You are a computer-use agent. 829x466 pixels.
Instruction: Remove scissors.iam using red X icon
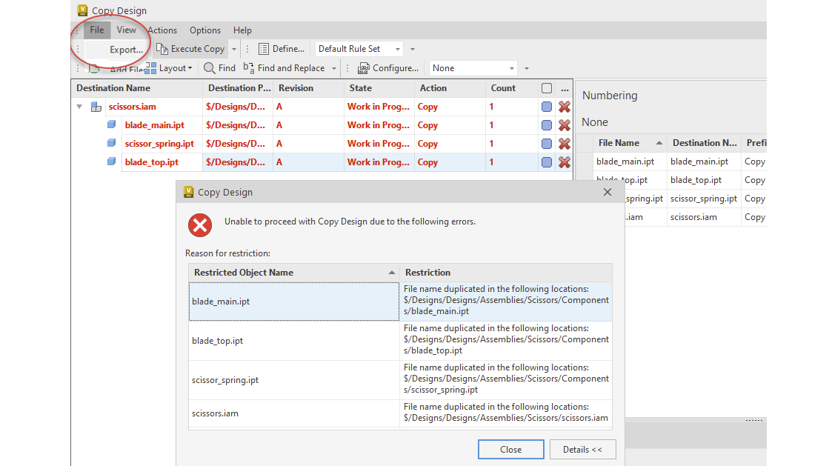(565, 107)
